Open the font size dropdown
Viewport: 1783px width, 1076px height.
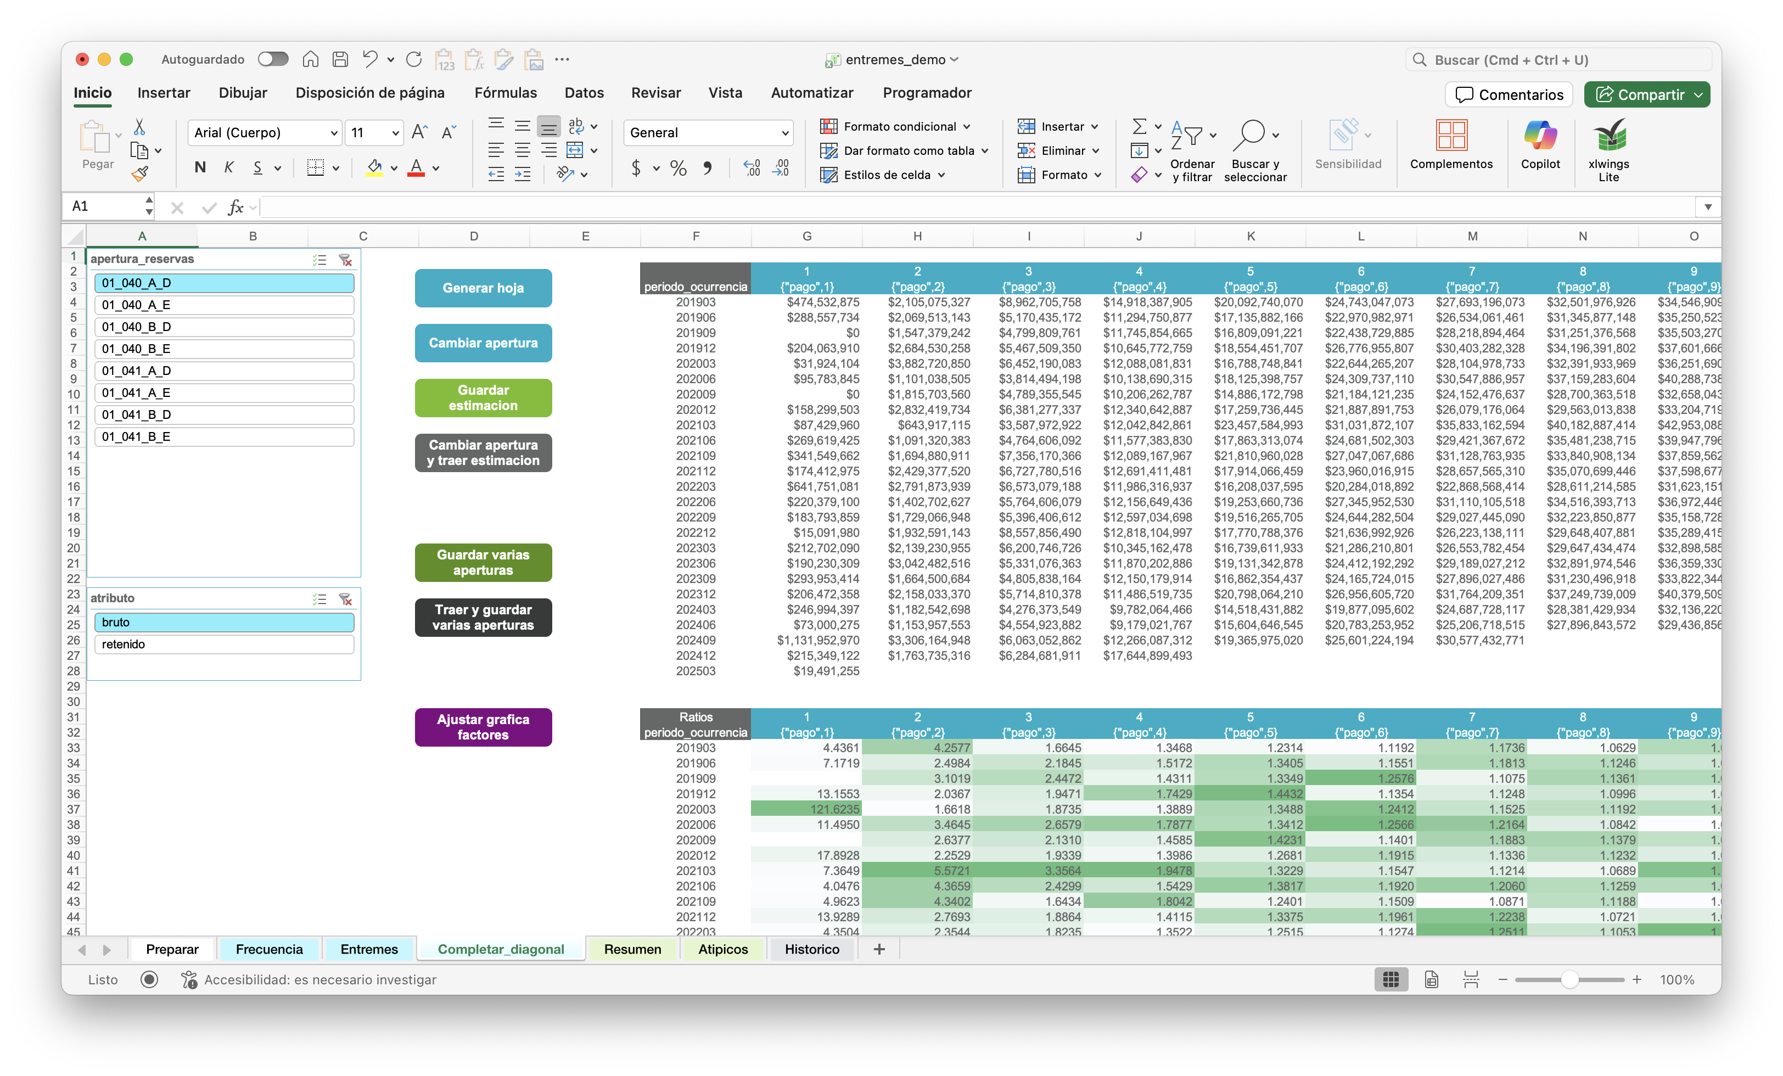[x=395, y=133]
